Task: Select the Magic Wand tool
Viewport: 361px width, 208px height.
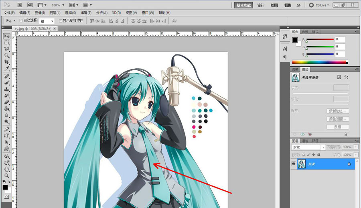Action: (7, 55)
